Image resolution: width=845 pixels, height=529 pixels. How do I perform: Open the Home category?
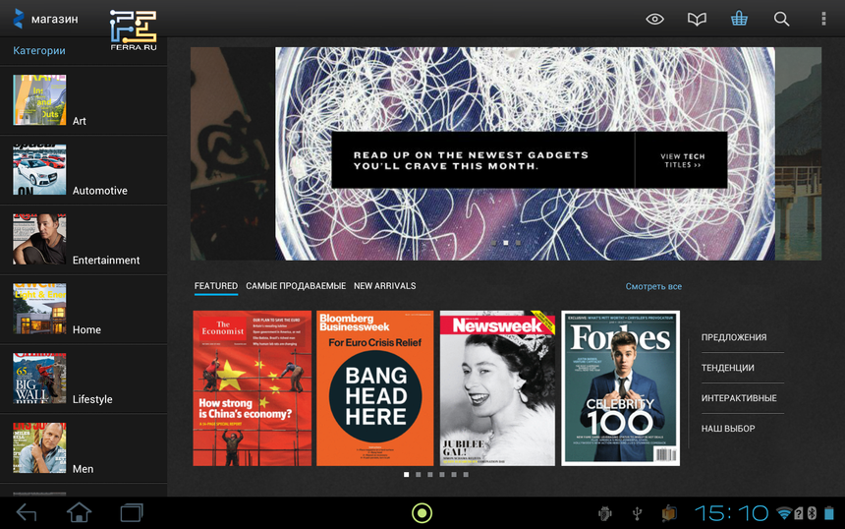84,309
